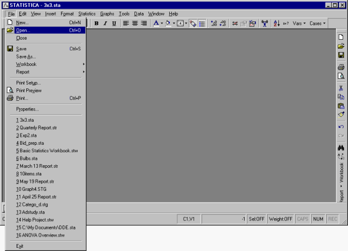Choose Open... in File menu

tap(46, 30)
